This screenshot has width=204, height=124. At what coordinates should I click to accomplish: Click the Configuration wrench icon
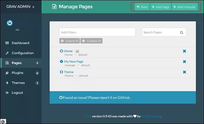[x=7, y=53]
